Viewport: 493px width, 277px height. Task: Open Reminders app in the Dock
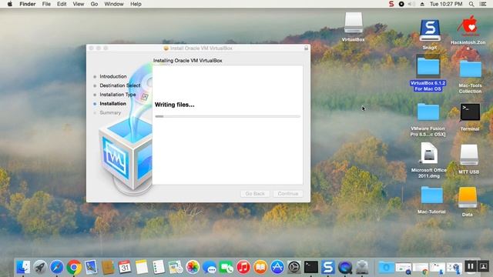click(x=159, y=267)
